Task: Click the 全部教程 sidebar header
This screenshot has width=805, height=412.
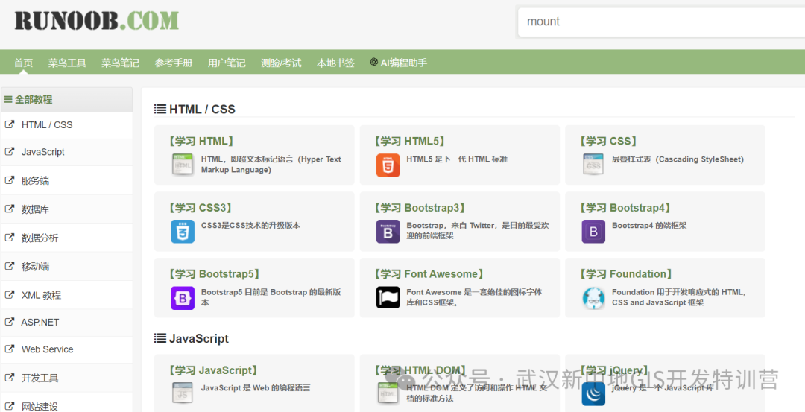Action: 66,100
